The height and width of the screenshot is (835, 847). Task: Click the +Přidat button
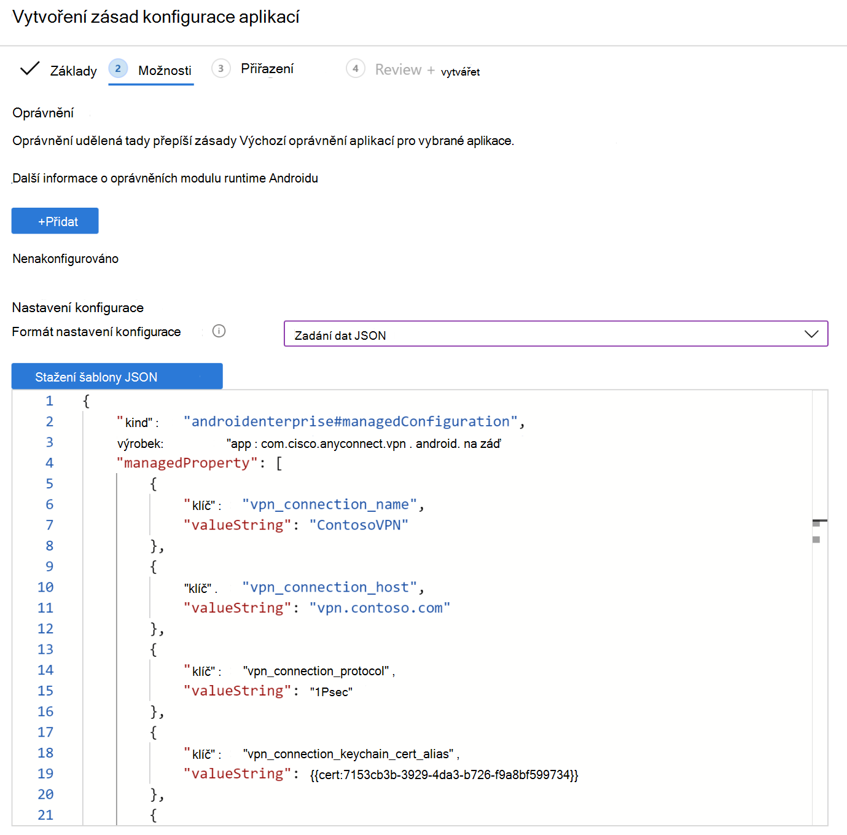coord(55,221)
